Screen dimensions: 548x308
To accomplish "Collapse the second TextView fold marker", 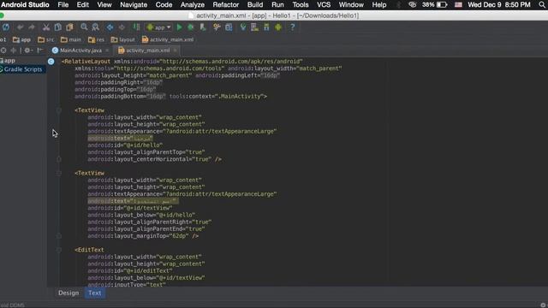I will [x=59, y=173].
